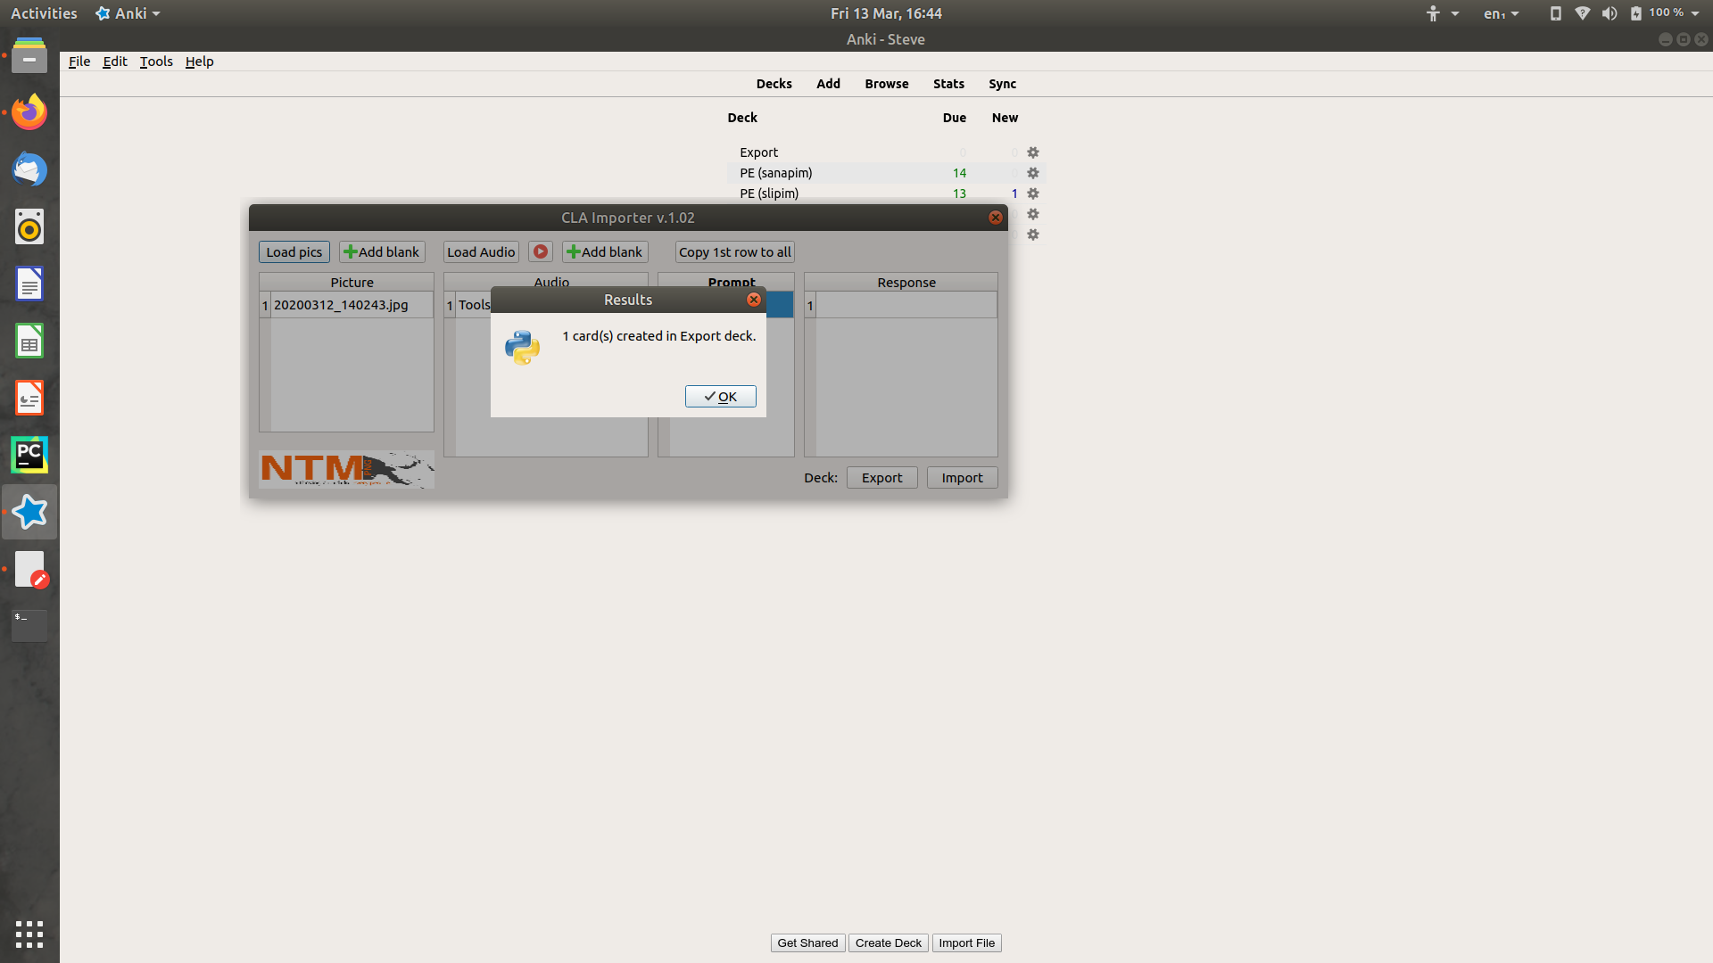The image size is (1713, 963).
Task: Open PyCharm from the dock
Action: tap(29, 455)
